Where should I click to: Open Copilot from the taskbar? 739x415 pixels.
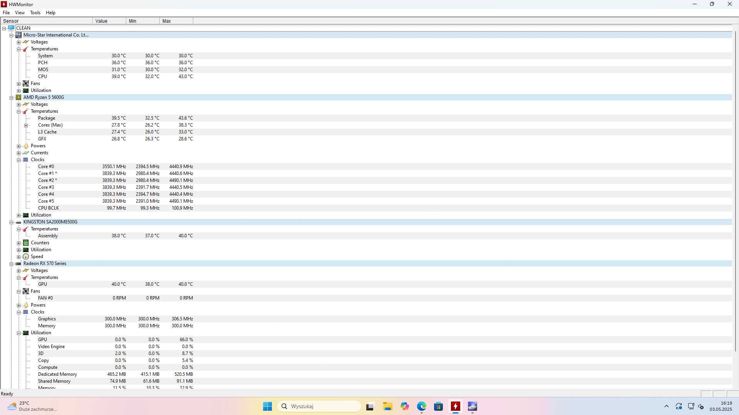click(404, 406)
